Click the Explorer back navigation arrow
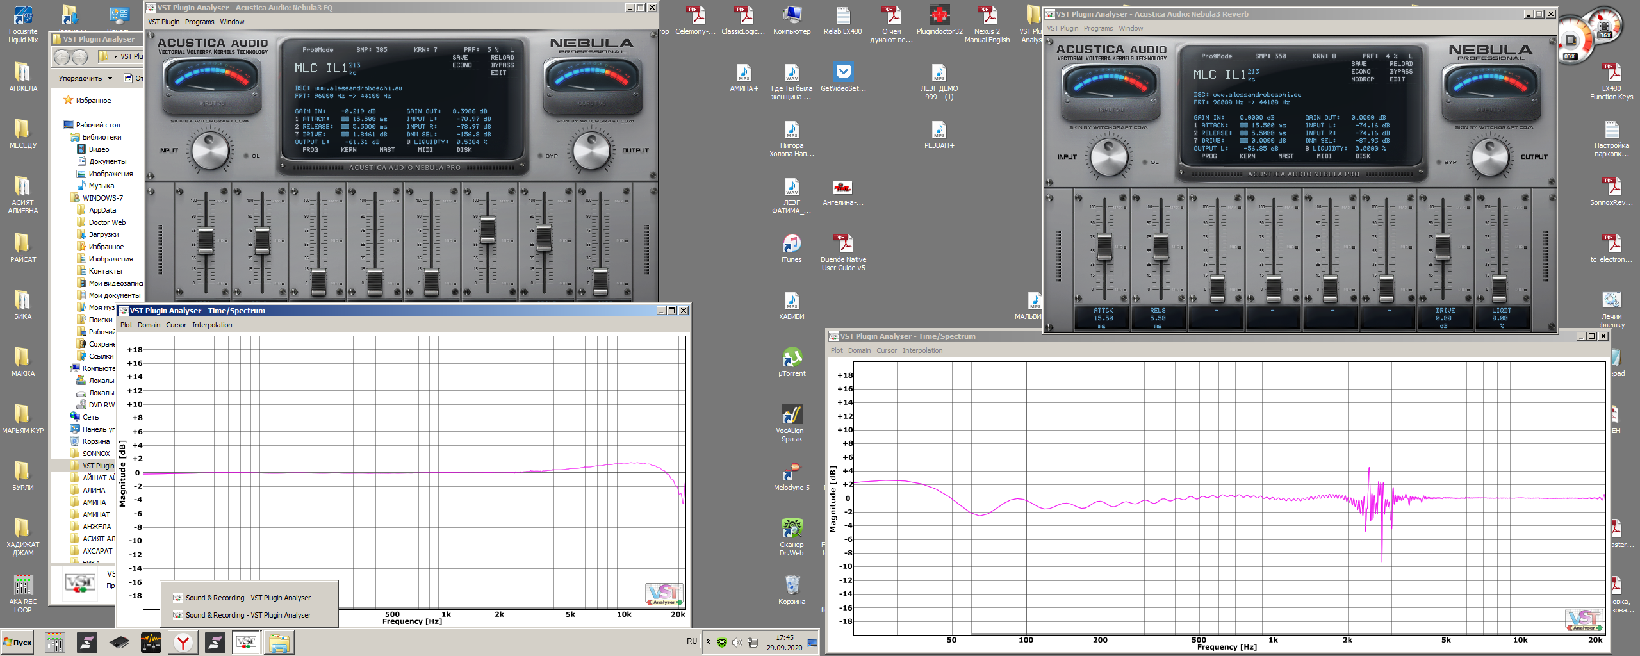1640x656 pixels. pyautogui.click(x=62, y=57)
